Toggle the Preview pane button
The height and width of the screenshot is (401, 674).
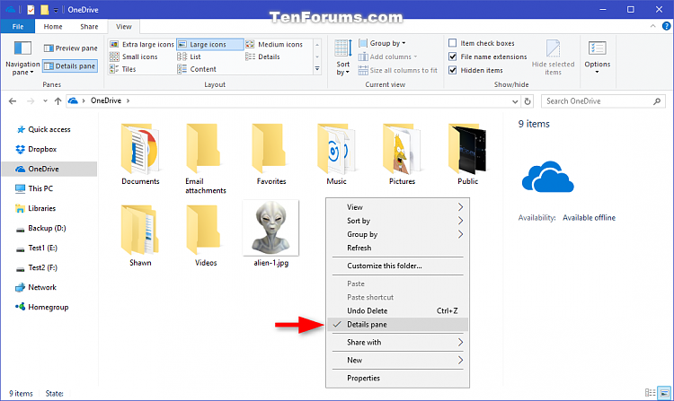(x=70, y=48)
